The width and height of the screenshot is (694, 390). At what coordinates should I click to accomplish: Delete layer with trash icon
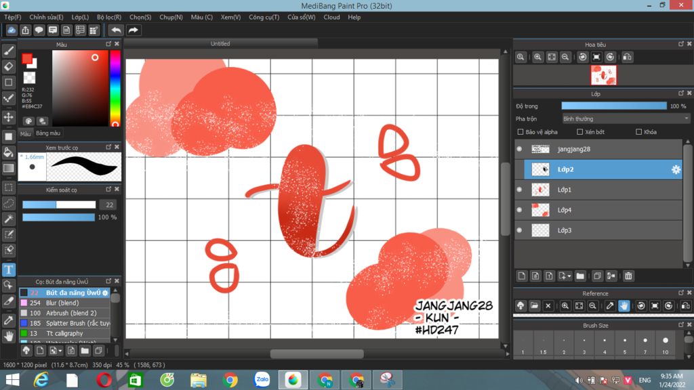point(628,276)
